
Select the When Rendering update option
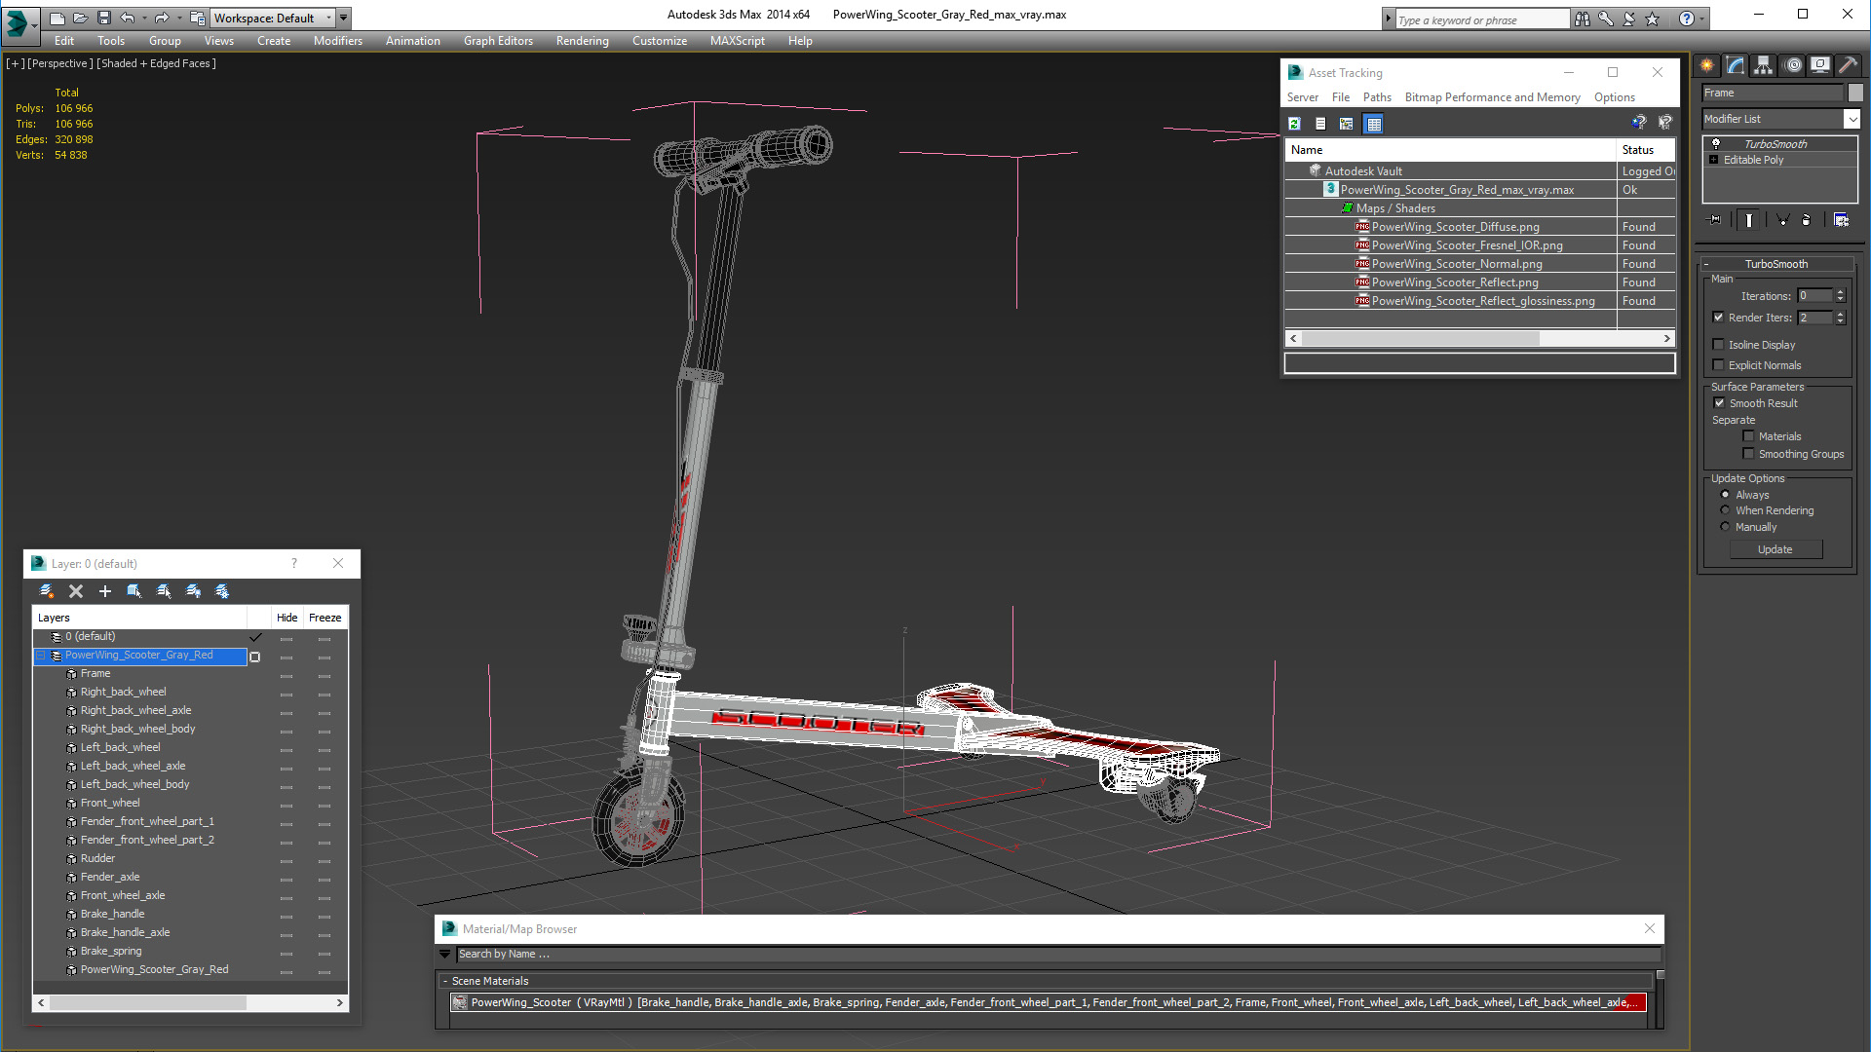(x=1725, y=510)
